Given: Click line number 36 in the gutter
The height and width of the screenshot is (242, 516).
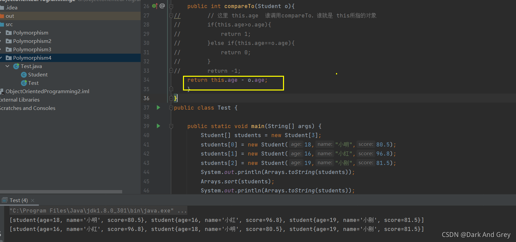Looking at the screenshot, I should pyautogui.click(x=146, y=98).
